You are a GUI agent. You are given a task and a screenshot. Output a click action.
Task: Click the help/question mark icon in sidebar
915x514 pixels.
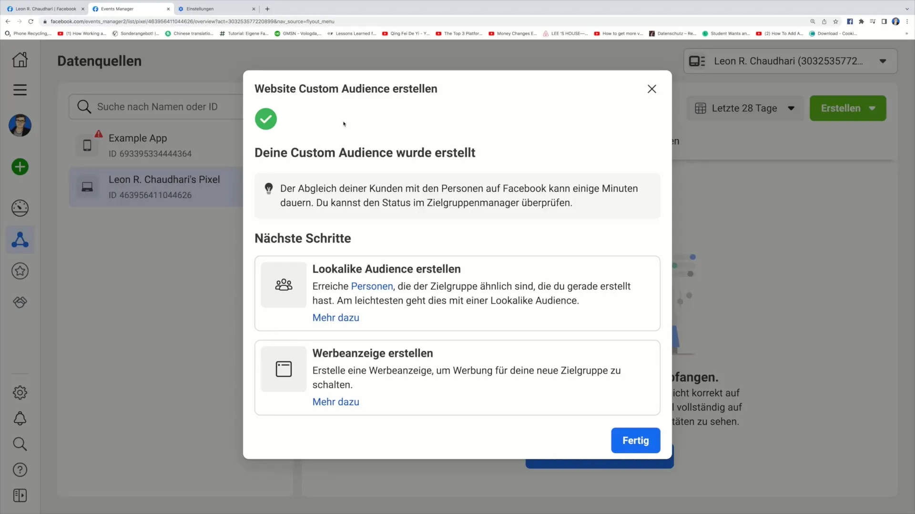pyautogui.click(x=20, y=470)
